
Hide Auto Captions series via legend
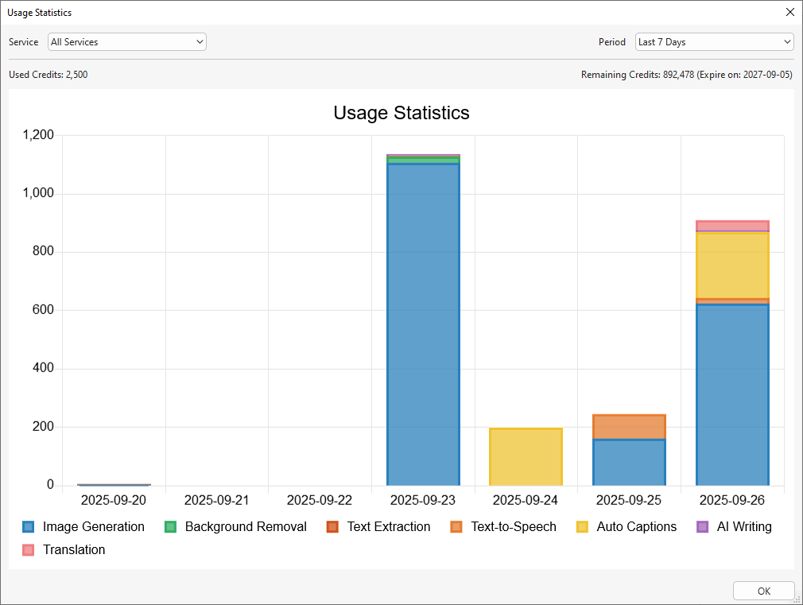(582, 527)
